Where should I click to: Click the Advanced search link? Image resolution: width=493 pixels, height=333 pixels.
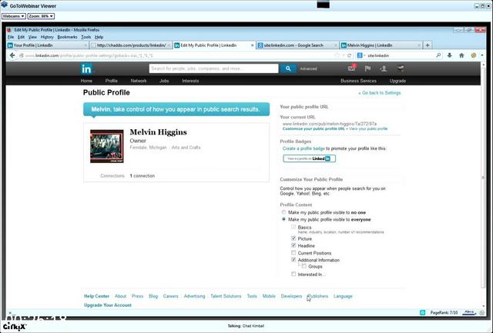tap(308, 68)
